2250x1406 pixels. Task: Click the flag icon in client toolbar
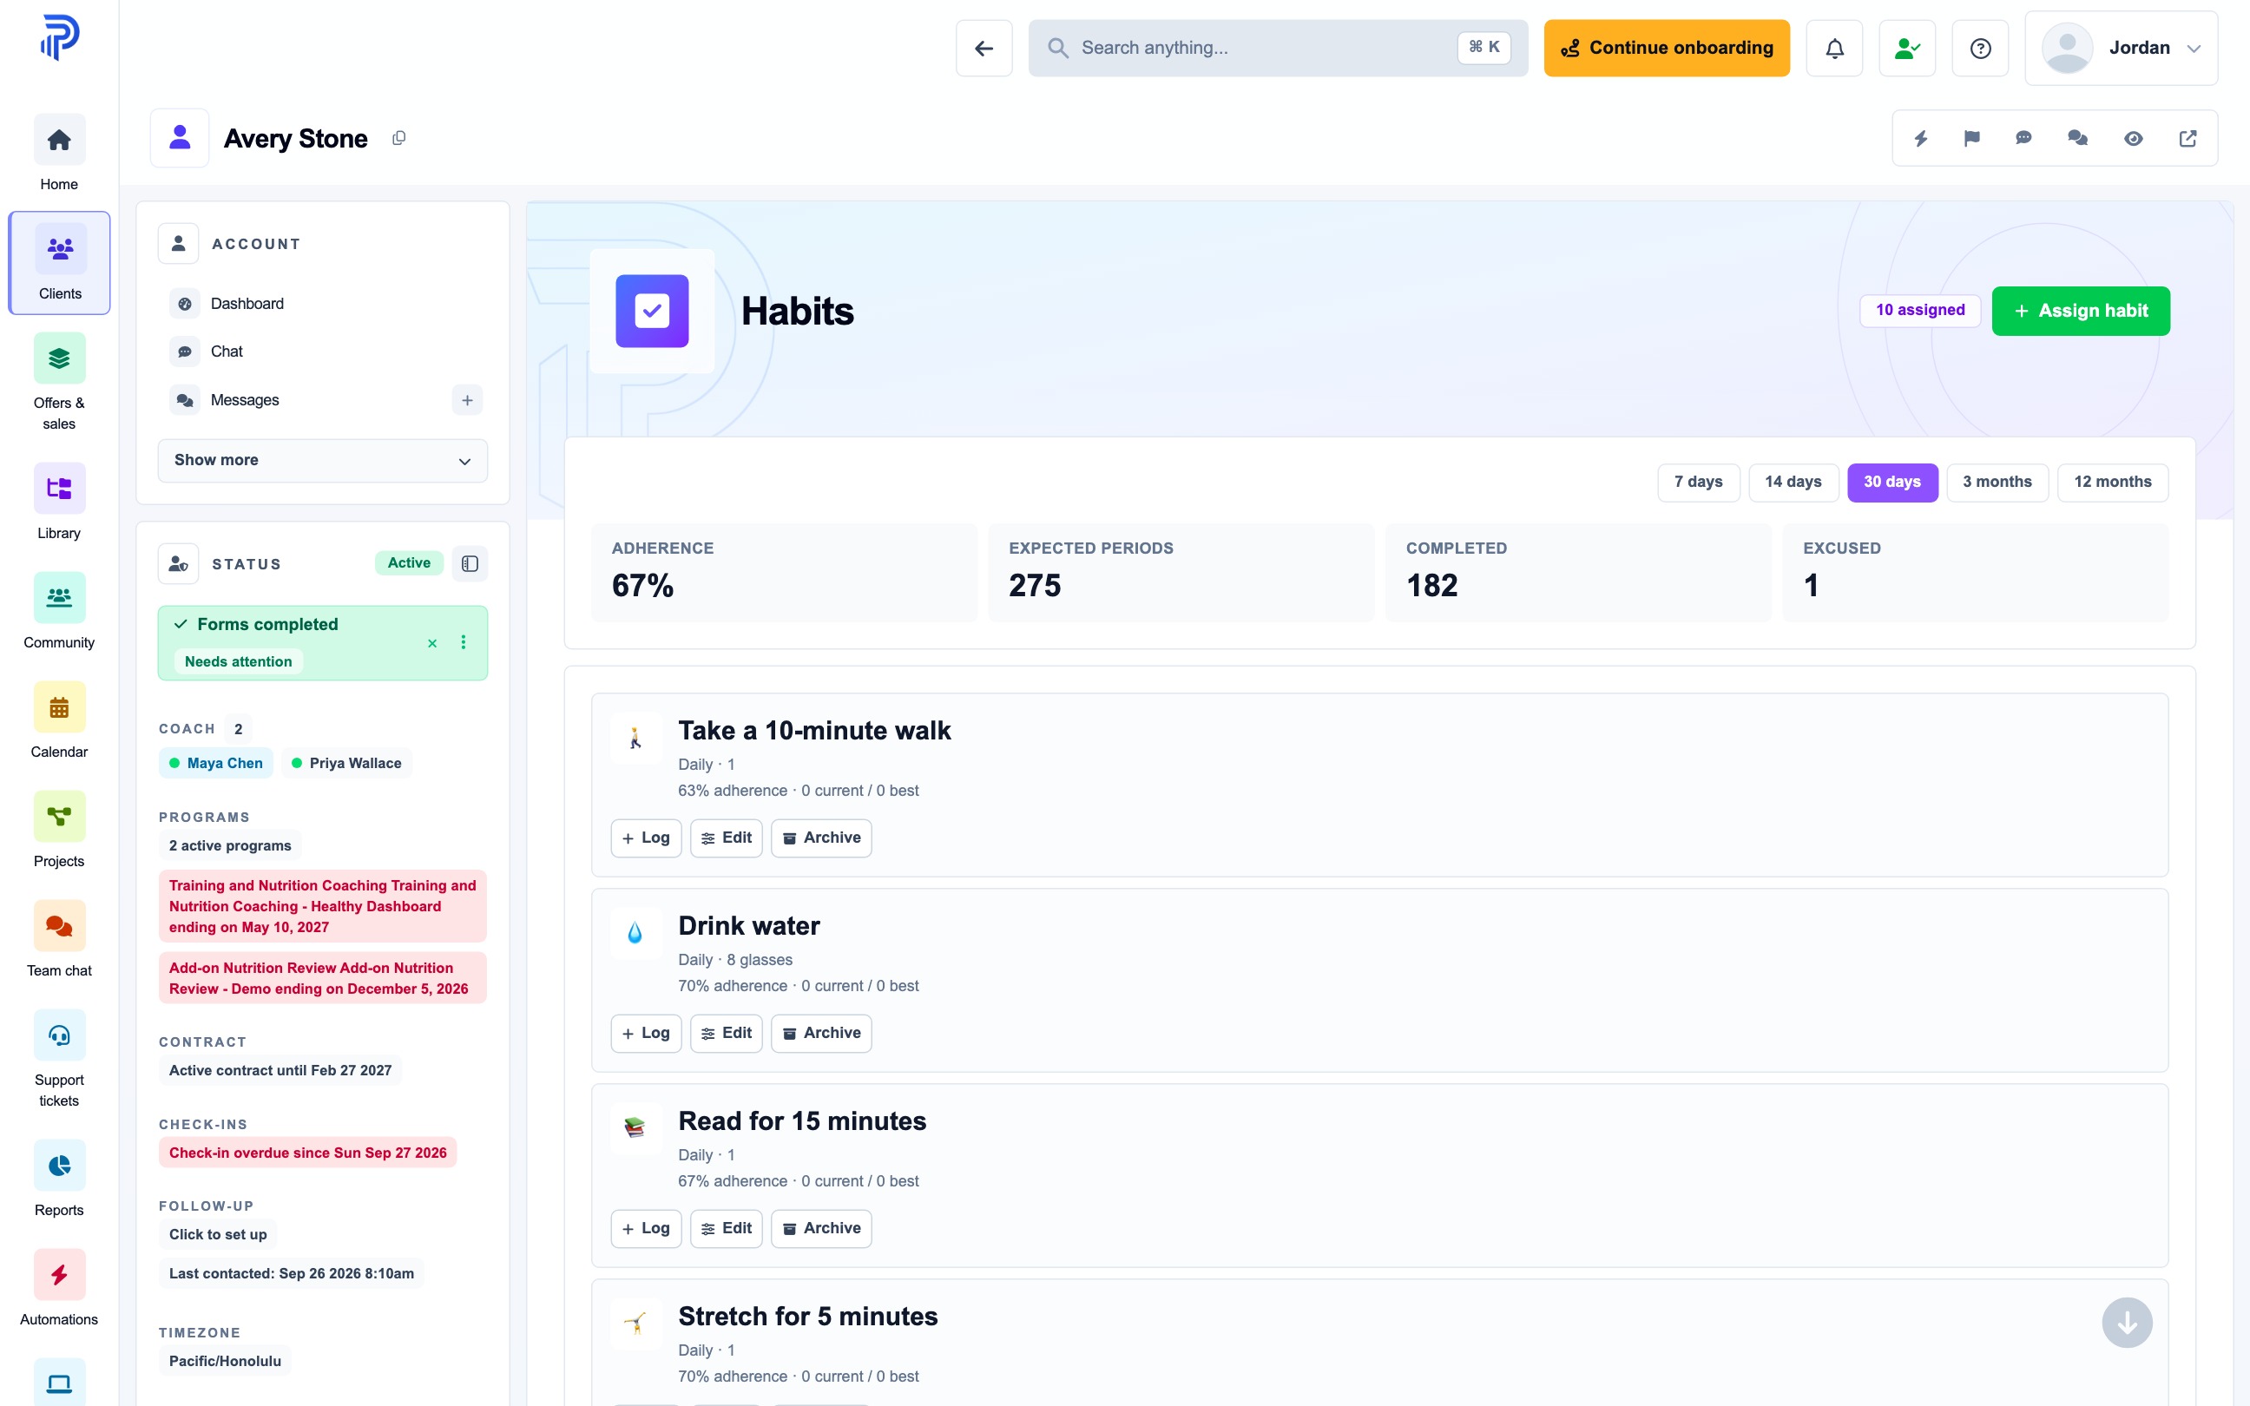[x=1971, y=139]
